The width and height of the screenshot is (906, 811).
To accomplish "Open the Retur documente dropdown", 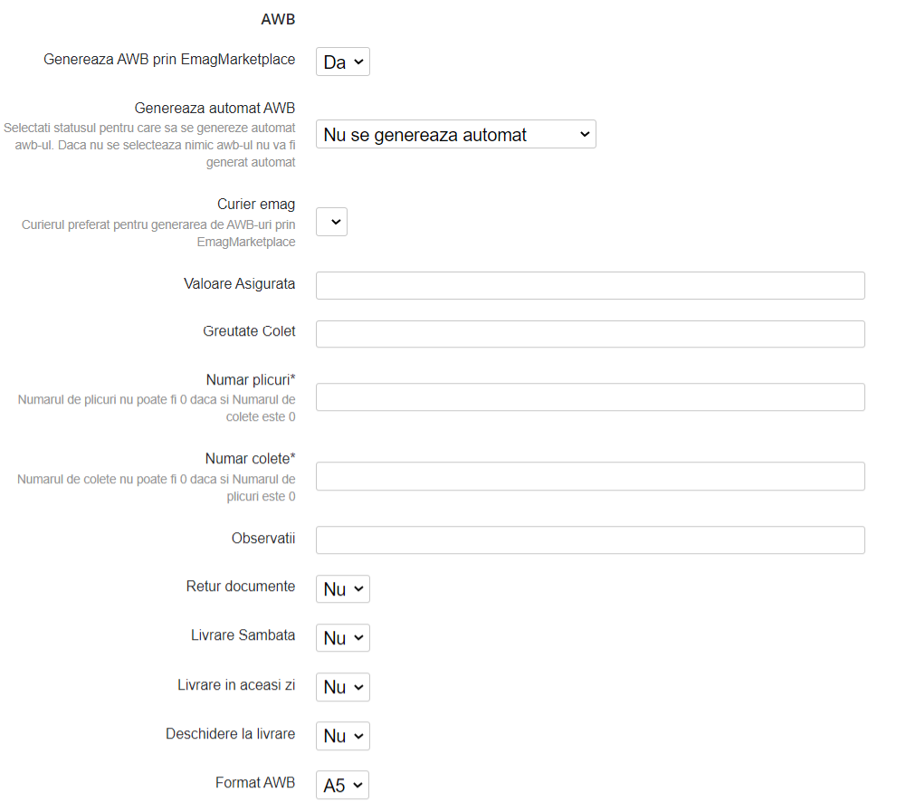I will [342, 588].
